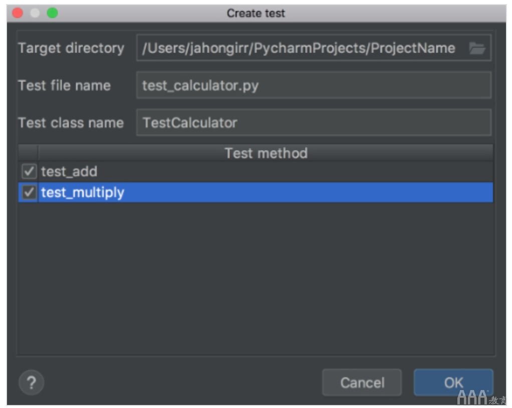The image size is (512, 408).
Task: Click the Test method column header
Action: 266,153
